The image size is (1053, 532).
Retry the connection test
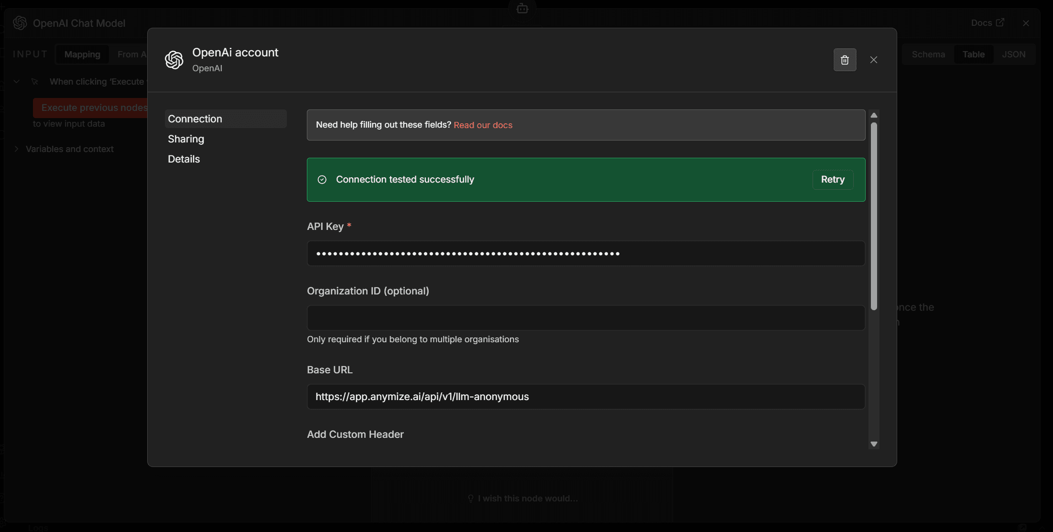[832, 179]
